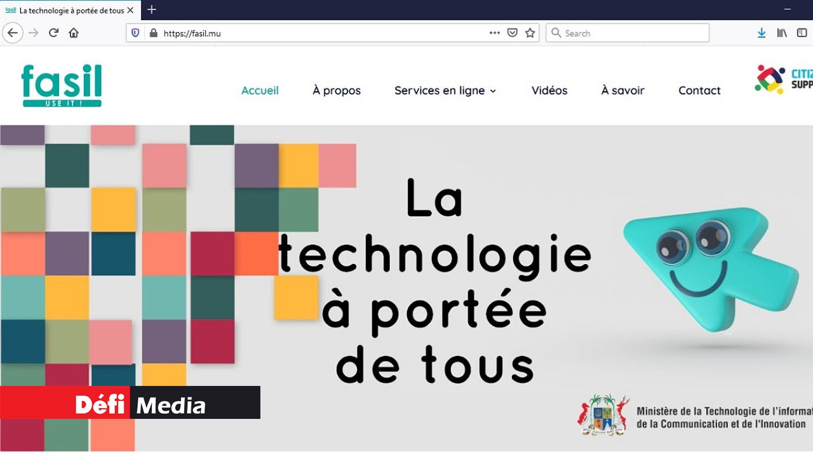
Task: Close the La technologie à portée tab
Action: click(x=130, y=10)
